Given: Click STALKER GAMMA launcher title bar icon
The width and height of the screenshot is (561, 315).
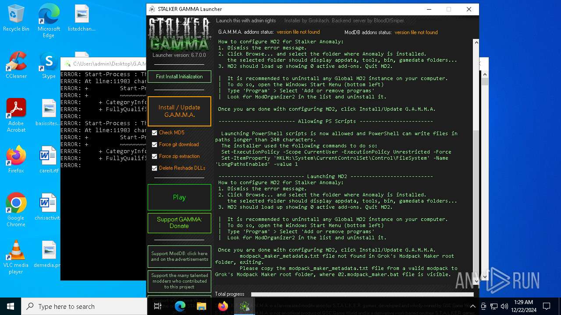Looking at the screenshot, I should [x=152, y=9].
